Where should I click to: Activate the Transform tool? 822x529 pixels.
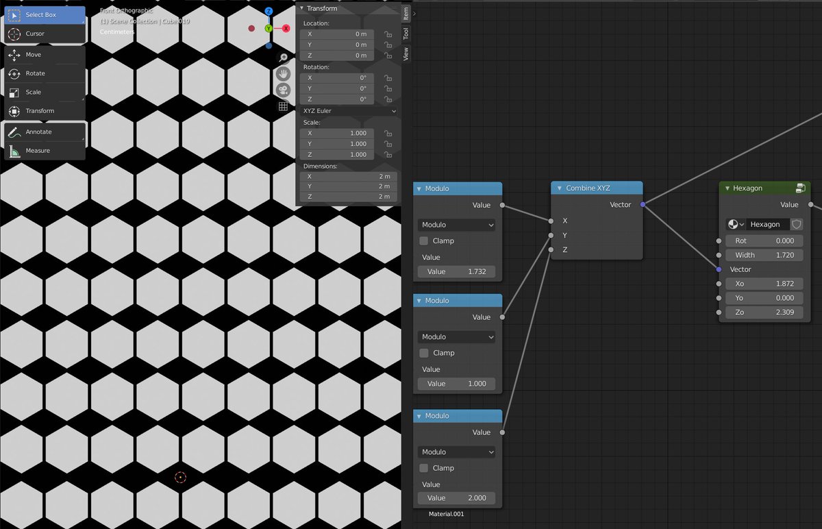coord(45,110)
